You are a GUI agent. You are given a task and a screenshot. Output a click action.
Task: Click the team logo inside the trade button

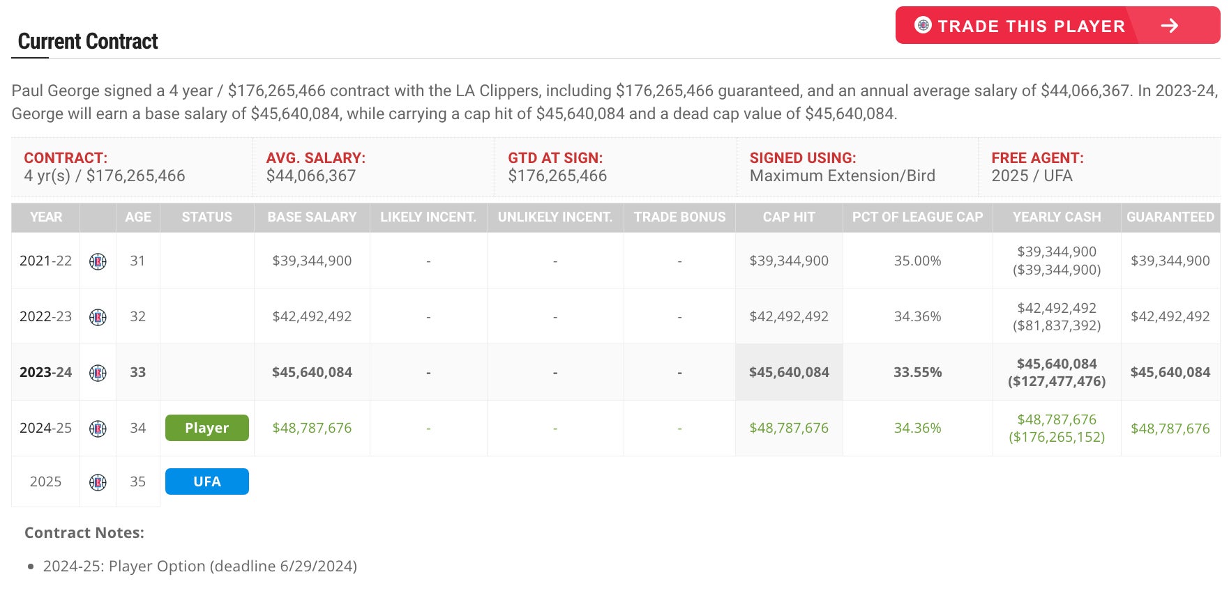[923, 25]
